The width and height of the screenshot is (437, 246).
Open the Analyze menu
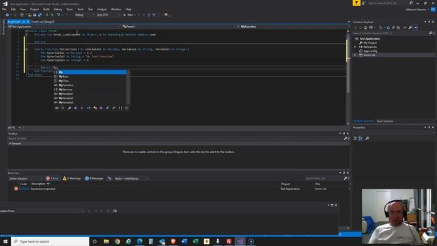pyautogui.click(x=102, y=9)
